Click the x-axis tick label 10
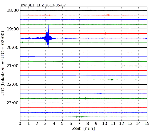The height and width of the screenshot is (134, 167). pos(105,124)
